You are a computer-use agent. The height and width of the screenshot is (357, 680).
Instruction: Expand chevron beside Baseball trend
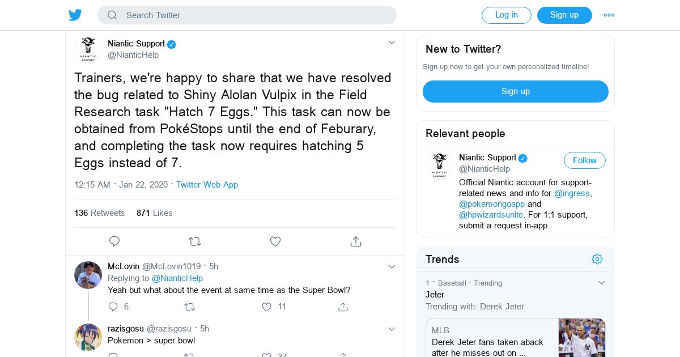tap(601, 283)
